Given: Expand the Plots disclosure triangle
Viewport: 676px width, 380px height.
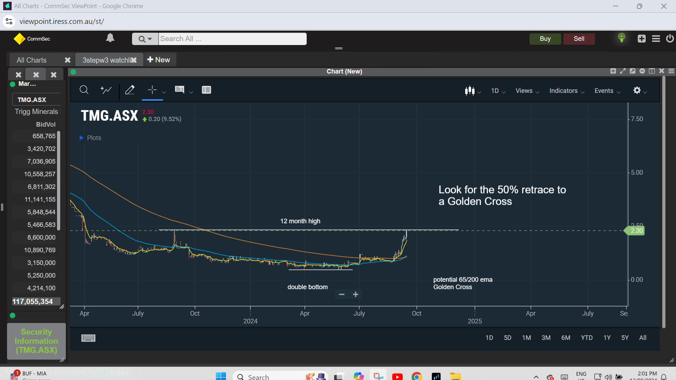Looking at the screenshot, I should [81, 138].
